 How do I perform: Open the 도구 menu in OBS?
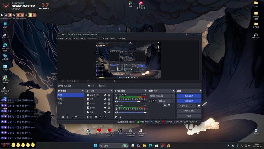[113, 38]
